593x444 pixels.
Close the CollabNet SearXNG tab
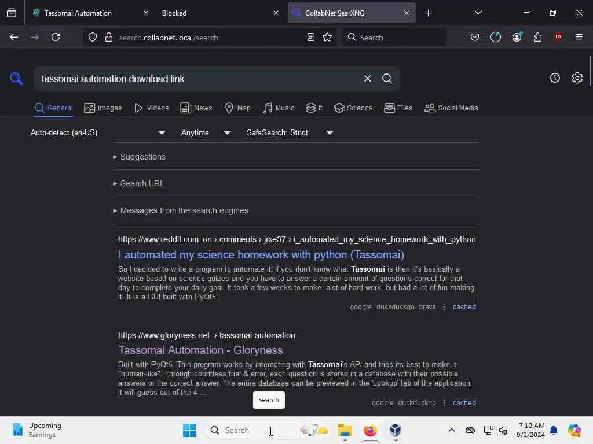[x=406, y=13]
